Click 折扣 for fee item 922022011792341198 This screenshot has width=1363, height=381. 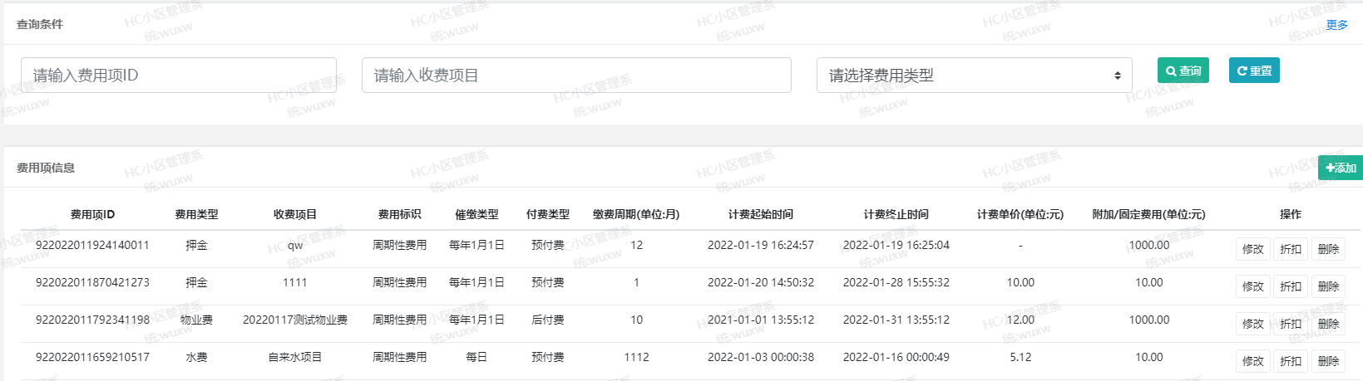point(1291,324)
